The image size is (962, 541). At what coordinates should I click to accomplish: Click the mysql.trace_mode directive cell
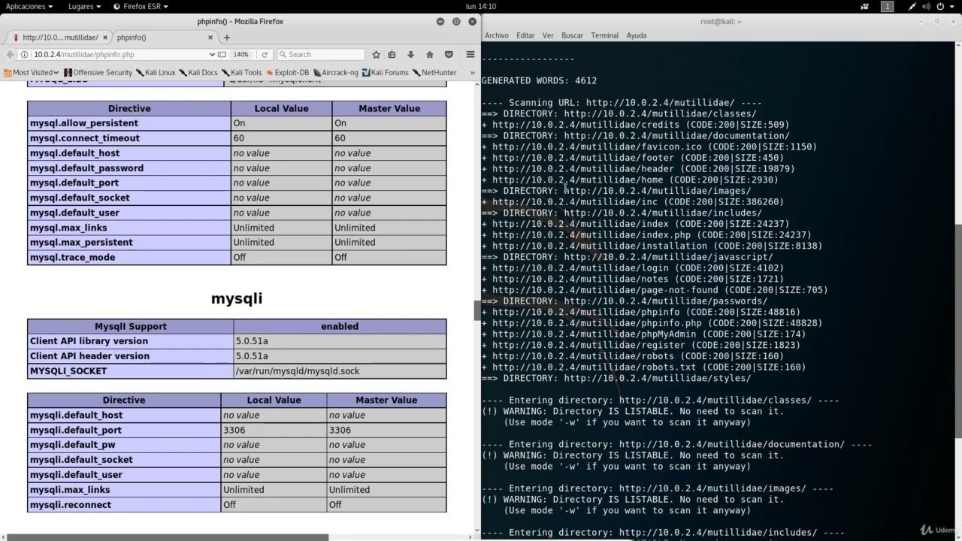129,257
